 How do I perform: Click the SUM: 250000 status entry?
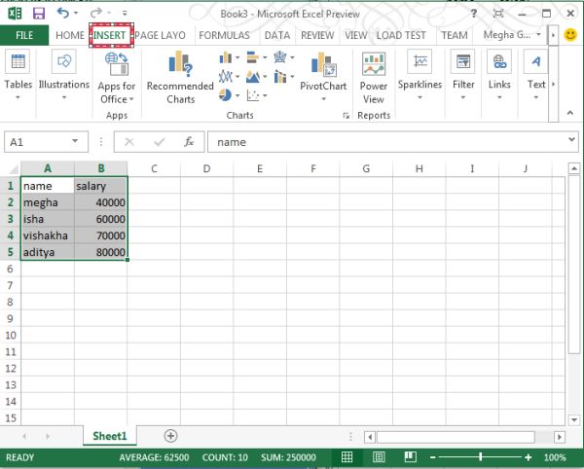point(288,457)
